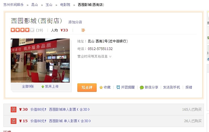209x132 pixels.
Task: Click the orange rating breakdown bars icon
Action: click(83, 30)
